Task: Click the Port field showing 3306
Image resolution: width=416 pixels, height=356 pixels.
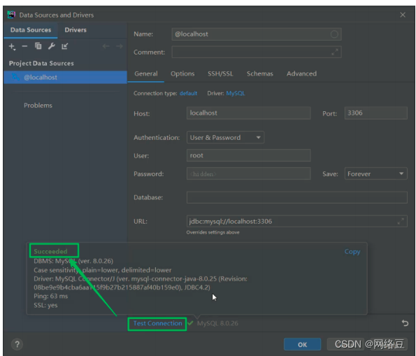Action: click(375, 113)
